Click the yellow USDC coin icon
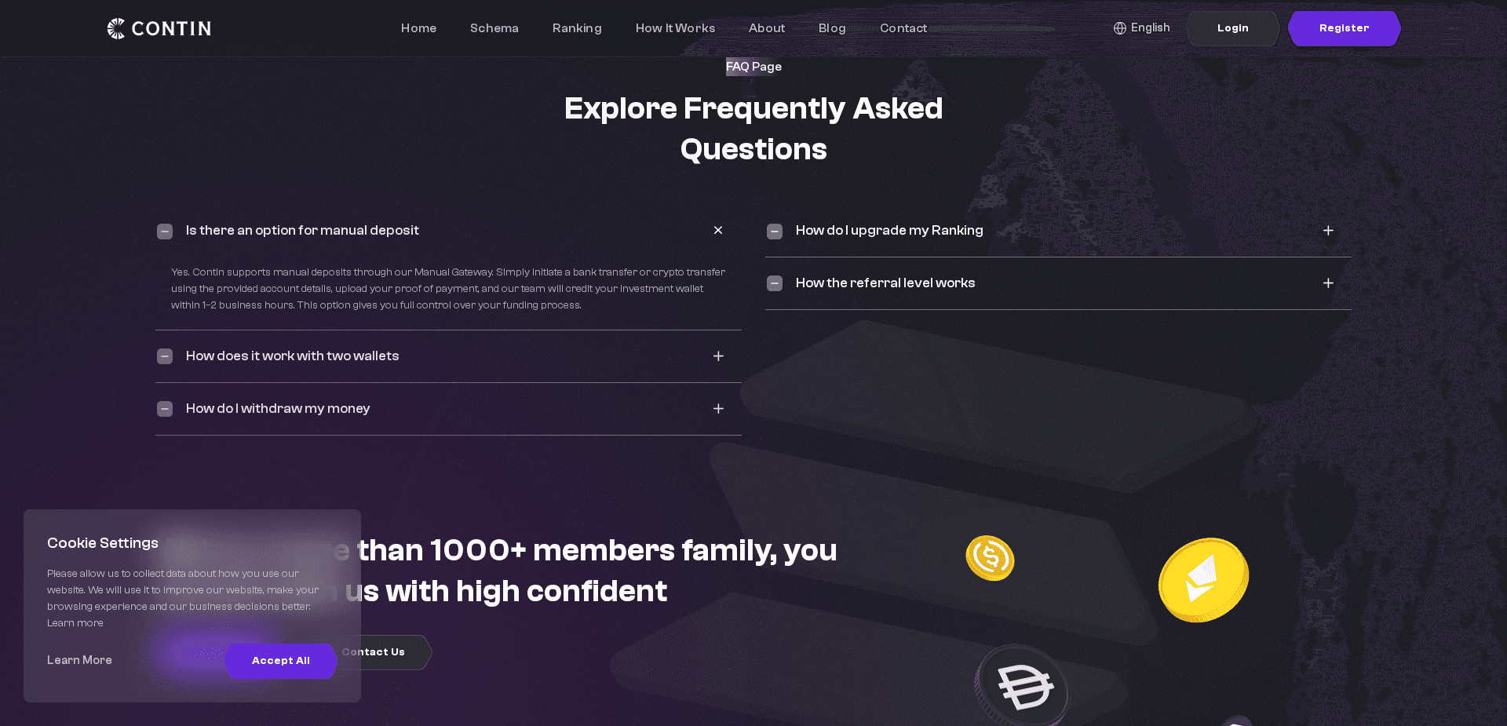This screenshot has height=726, width=1507. 990,558
